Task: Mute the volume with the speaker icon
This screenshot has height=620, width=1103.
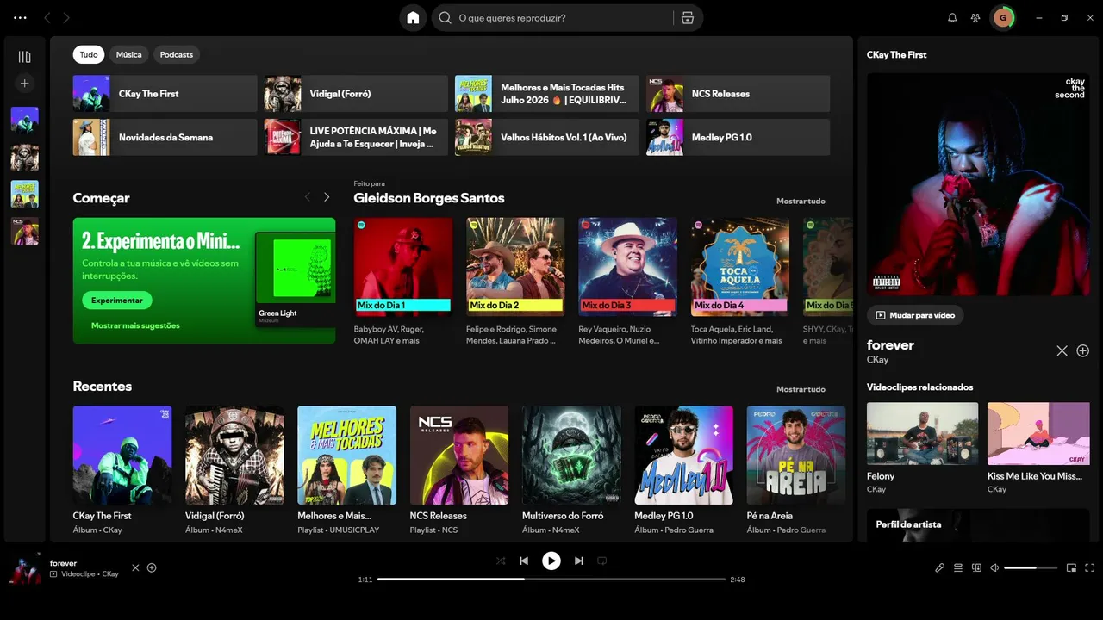Action: 994,567
